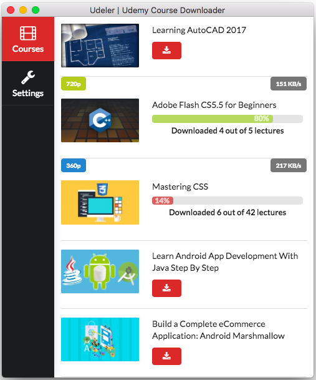This screenshot has width=316, height=380.
Task: Click the Adobe Flash CS5.5 for Beginners title
Action: 214,105
